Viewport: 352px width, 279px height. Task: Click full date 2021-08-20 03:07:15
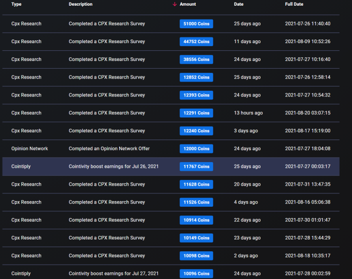[x=308, y=113]
